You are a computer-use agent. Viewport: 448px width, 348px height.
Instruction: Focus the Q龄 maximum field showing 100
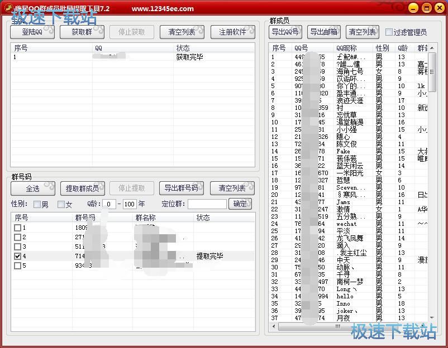click(130, 204)
